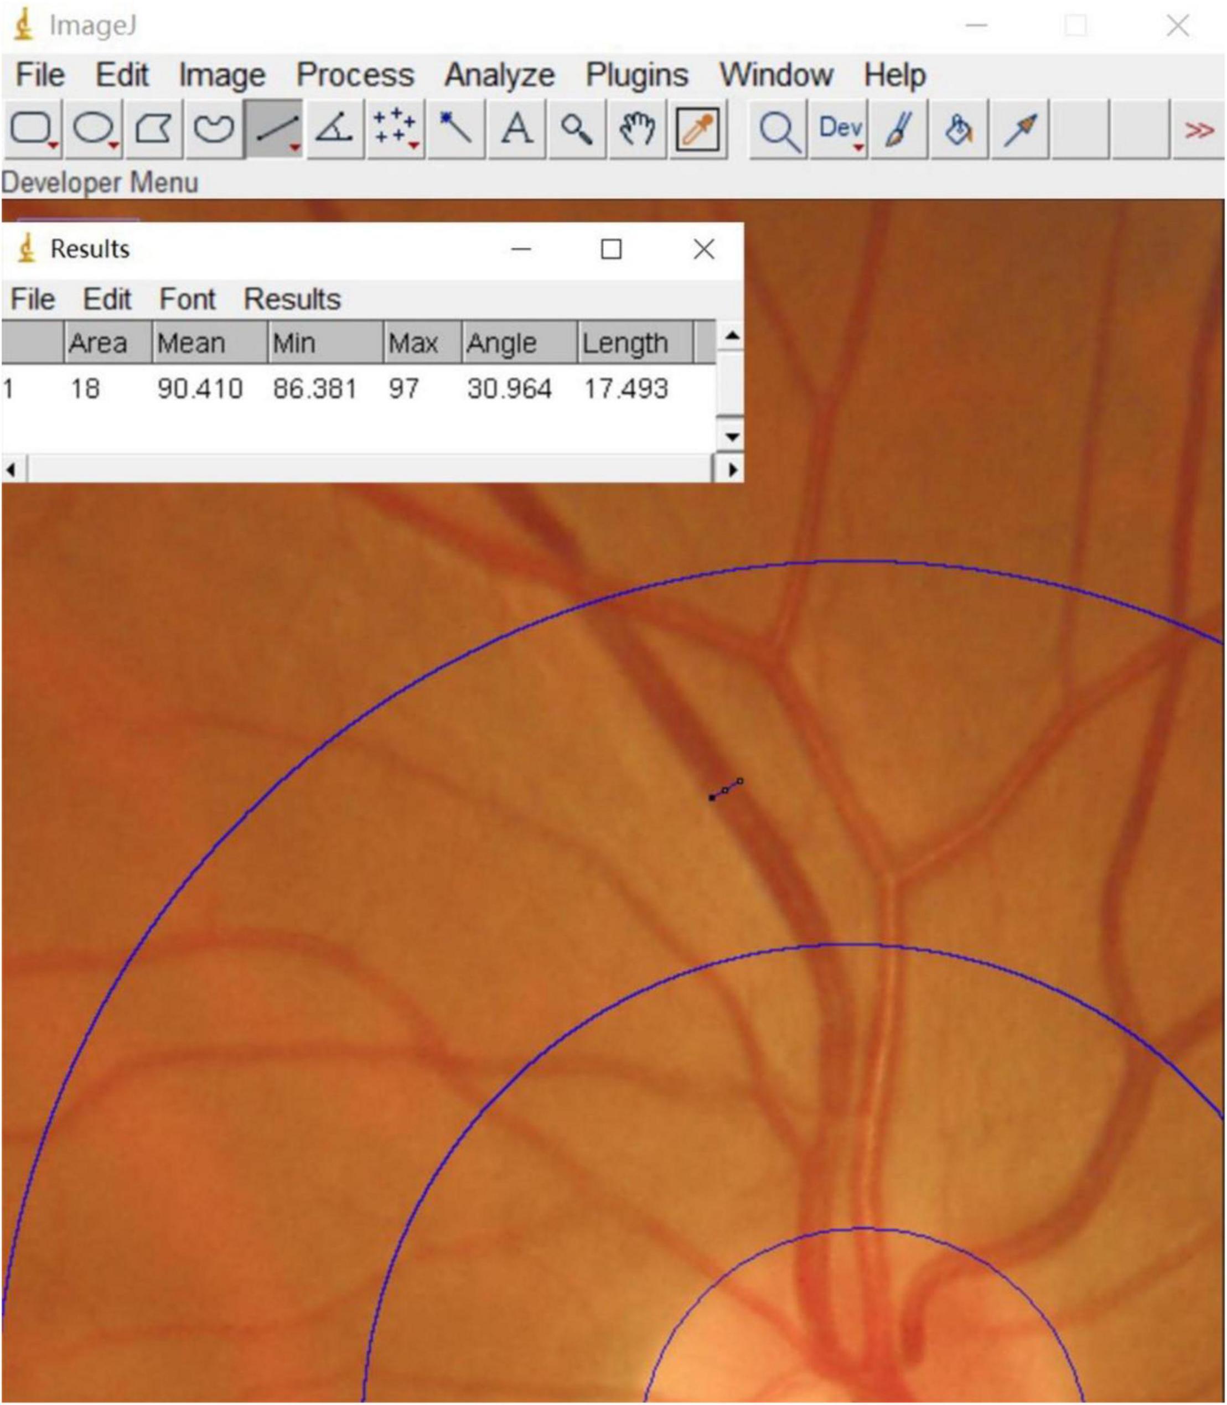Open Edit menu in Results window
1227x1405 pixels.
pyautogui.click(x=107, y=299)
